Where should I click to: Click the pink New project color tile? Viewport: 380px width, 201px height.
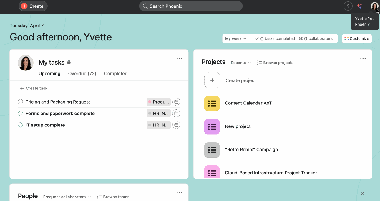pyautogui.click(x=212, y=127)
